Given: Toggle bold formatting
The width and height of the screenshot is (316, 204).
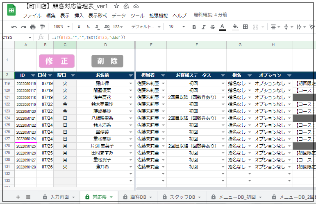Looking at the screenshot, I should click(194, 27).
